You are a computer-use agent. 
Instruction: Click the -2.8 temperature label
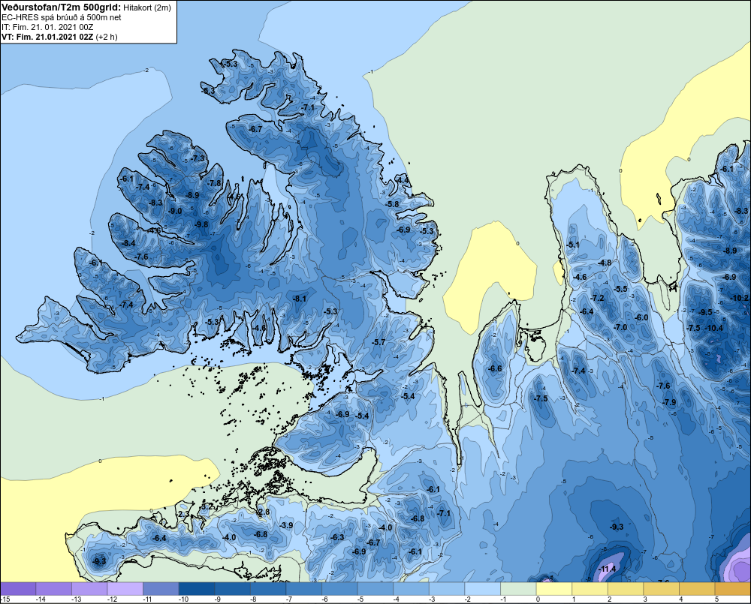point(264,512)
